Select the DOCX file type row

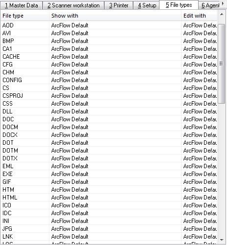[x=109, y=135]
